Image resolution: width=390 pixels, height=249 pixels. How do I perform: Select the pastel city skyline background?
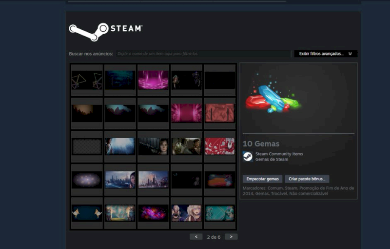pyautogui.click(x=153, y=180)
